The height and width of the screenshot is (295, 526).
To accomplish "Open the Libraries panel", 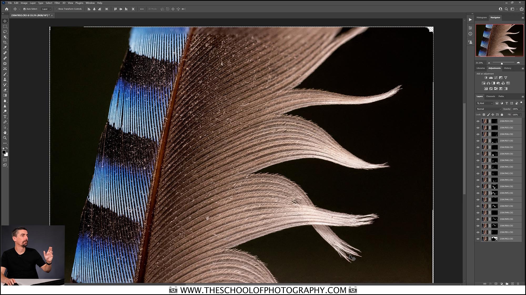I will [481, 68].
